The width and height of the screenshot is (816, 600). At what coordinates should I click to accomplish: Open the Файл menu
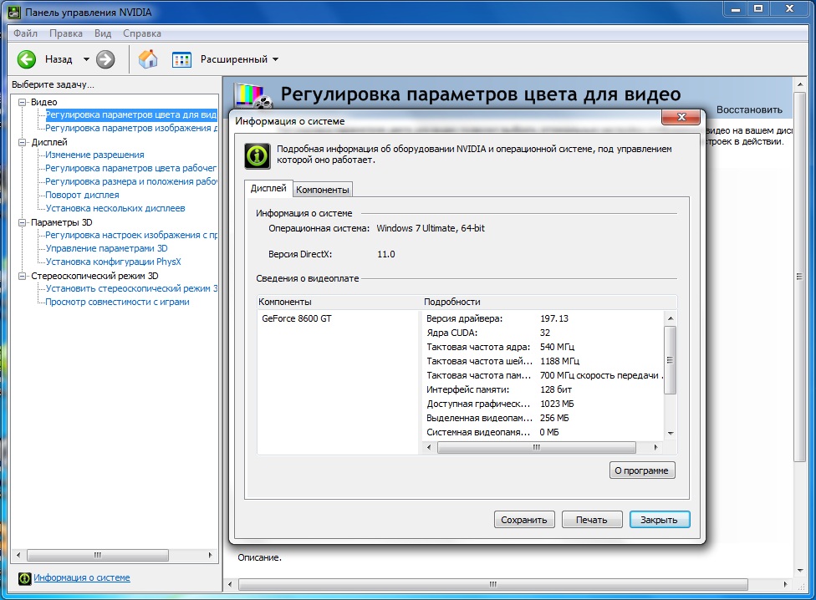click(25, 33)
